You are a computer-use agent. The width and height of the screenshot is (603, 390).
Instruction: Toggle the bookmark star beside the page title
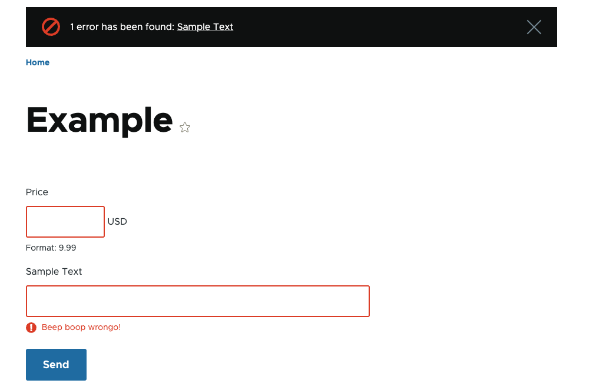184,127
